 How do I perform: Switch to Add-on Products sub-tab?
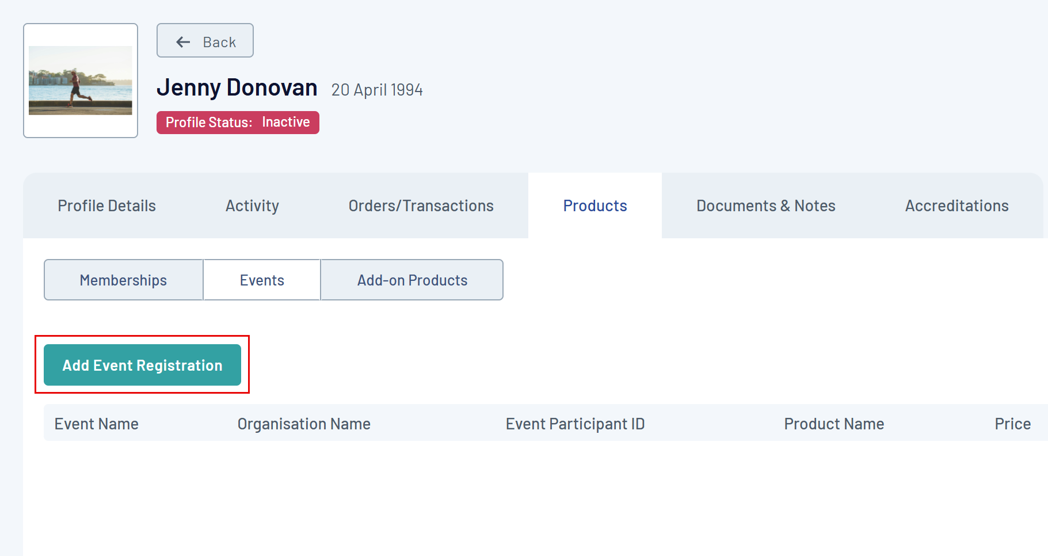pyautogui.click(x=412, y=280)
